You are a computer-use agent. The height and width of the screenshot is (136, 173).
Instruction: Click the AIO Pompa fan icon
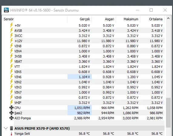[x=12, y=118]
